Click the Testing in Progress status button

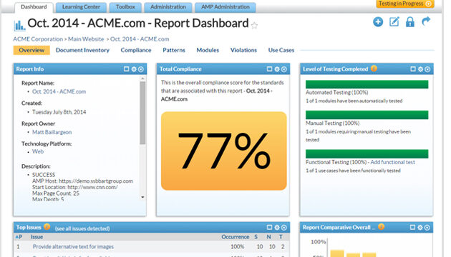(x=405, y=4)
